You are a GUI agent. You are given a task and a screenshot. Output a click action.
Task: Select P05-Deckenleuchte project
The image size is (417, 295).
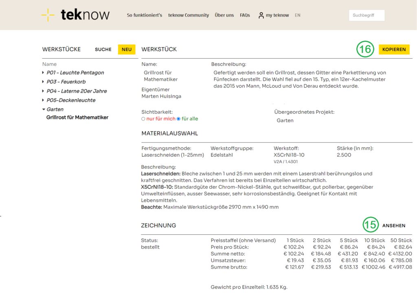[71, 100]
